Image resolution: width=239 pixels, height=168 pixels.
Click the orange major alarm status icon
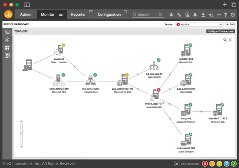click(212, 164)
